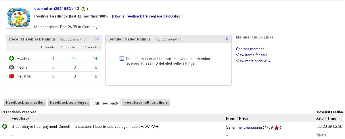
Task: Open sternchen2931952's profile avatar image
Action: 18,17
